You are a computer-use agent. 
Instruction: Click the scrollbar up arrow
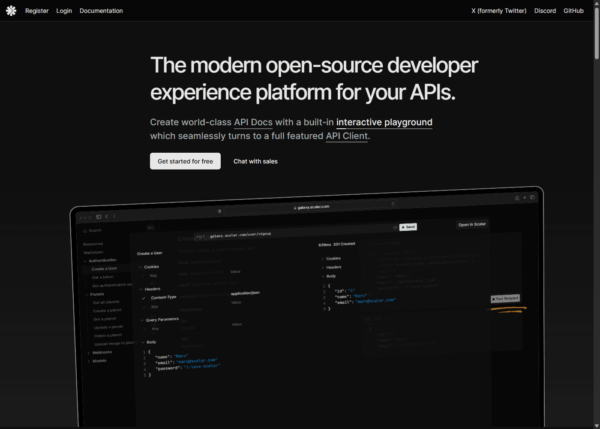click(x=597, y=3)
